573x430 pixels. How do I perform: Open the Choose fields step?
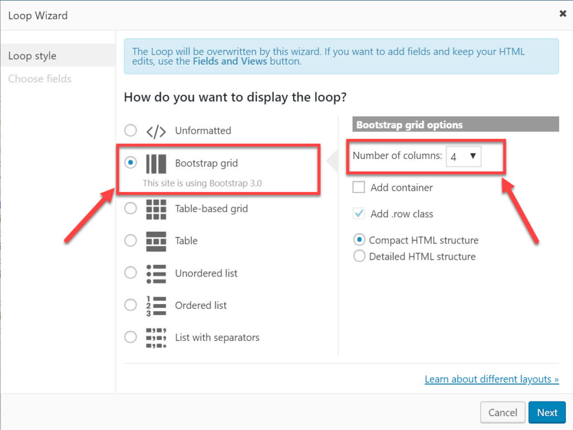(x=40, y=79)
